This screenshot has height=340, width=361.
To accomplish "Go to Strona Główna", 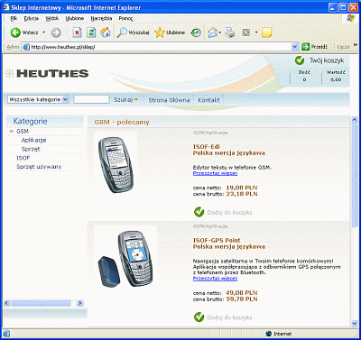I will point(169,100).
